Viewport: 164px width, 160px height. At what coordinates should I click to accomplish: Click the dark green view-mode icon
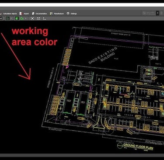click(x=7, y=18)
